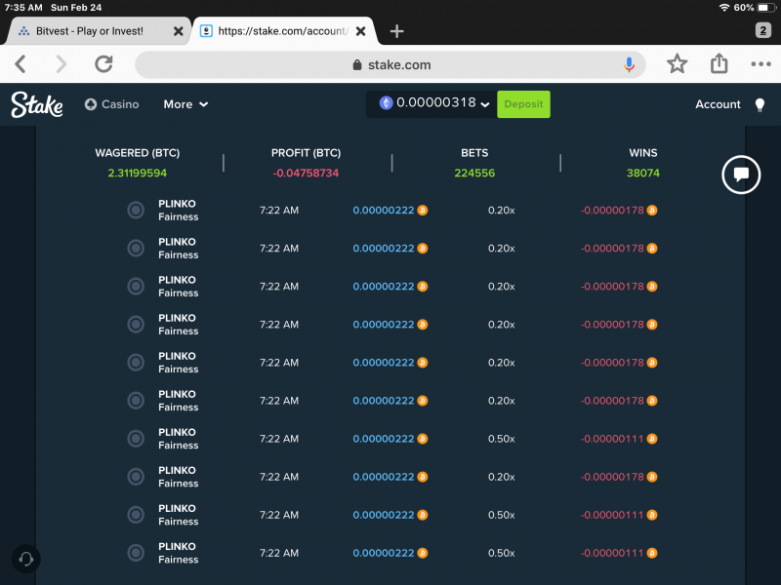Click the Plinko icon in sixth bet row

pyautogui.click(x=136, y=401)
